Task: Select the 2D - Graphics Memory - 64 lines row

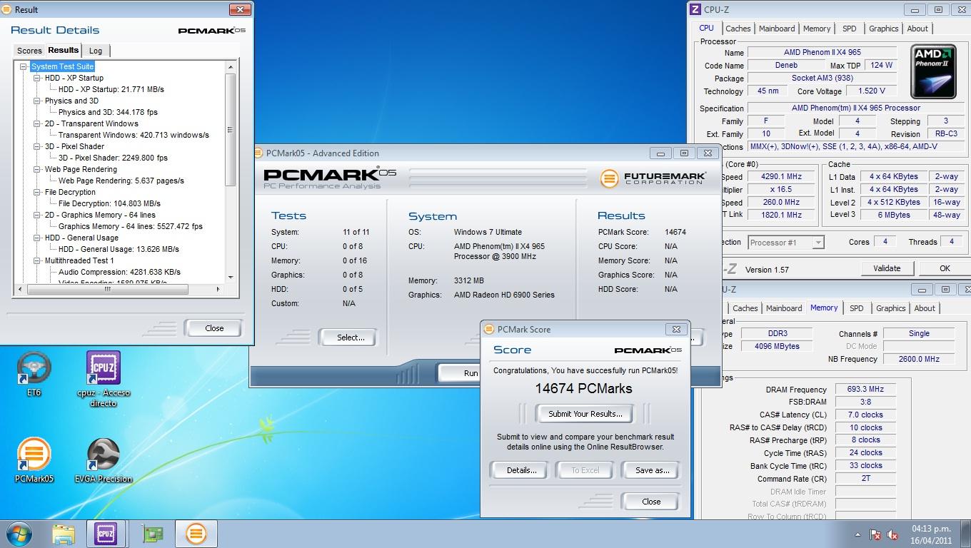Action: point(99,215)
